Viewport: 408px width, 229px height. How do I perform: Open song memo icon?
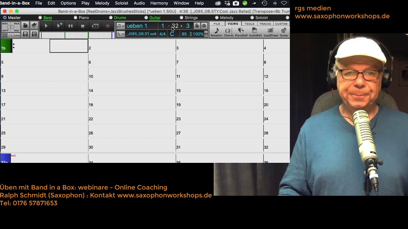(197, 26)
